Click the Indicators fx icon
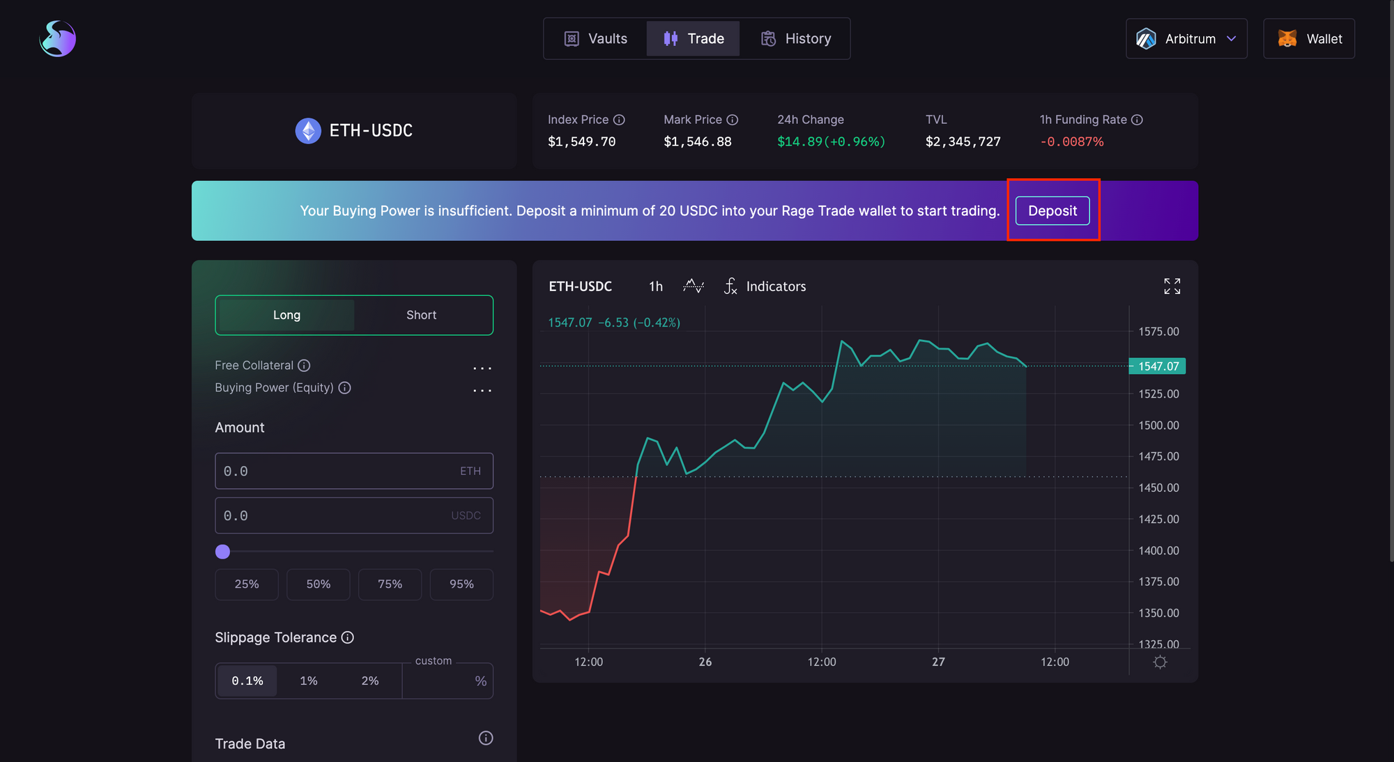This screenshot has width=1394, height=762. (x=730, y=286)
